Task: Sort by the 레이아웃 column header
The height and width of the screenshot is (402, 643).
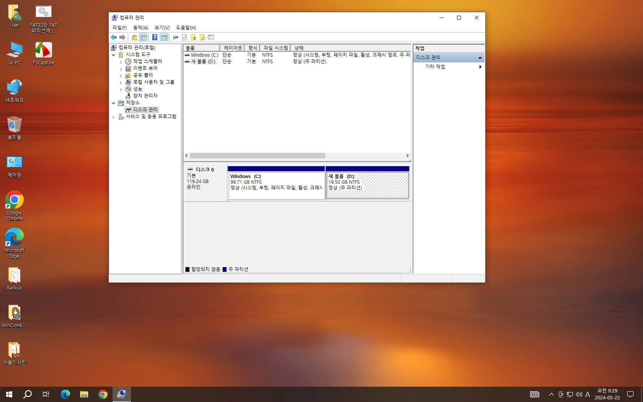Action: point(232,48)
